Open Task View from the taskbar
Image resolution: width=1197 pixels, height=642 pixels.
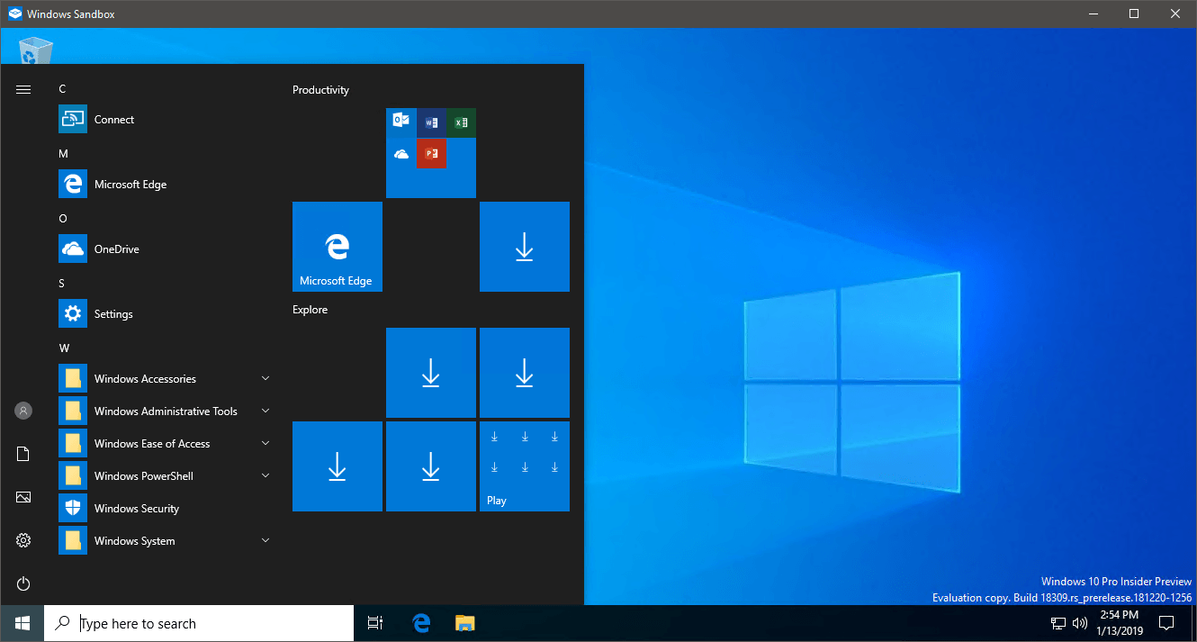[375, 623]
